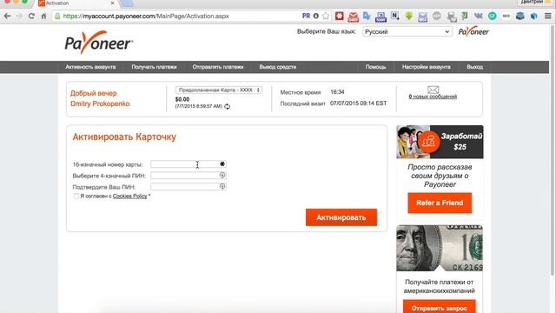Click the $0.00 balance text
This screenshot has width=556, height=313.
point(182,99)
